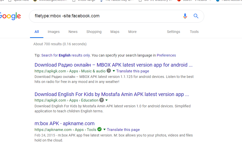242x143 pixels.
Task: Expand the dropdown arrow beside Music & audio
Action: [x=114, y=71]
